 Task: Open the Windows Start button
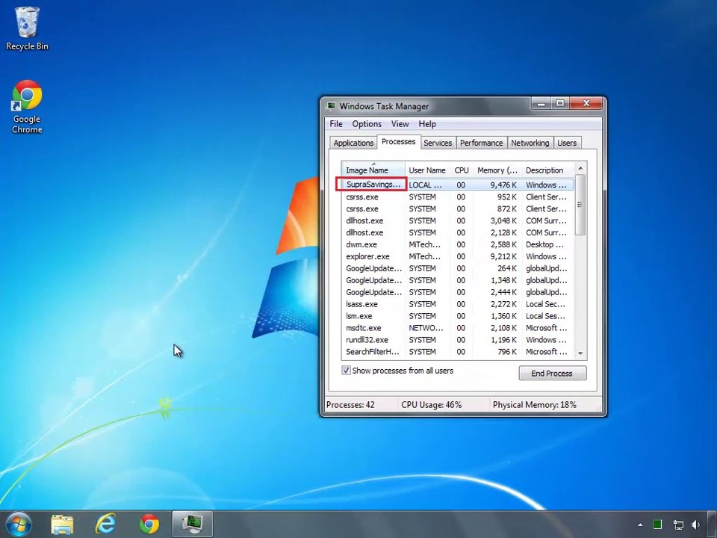tap(19, 524)
